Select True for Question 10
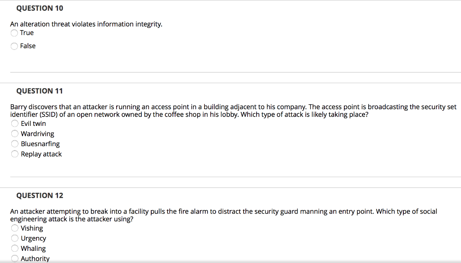 coord(14,32)
